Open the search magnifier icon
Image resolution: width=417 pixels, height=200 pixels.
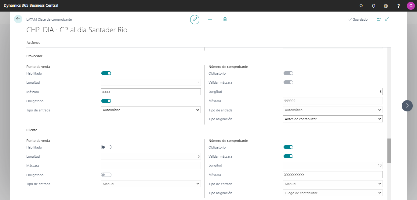click(x=361, y=6)
